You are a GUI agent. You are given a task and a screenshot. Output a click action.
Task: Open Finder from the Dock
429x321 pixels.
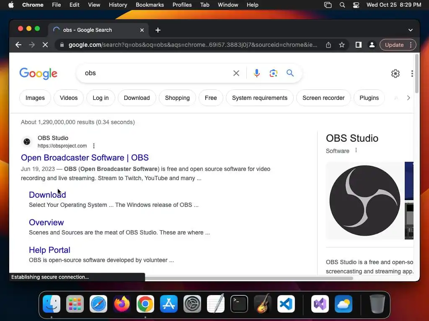pyautogui.click(x=52, y=304)
